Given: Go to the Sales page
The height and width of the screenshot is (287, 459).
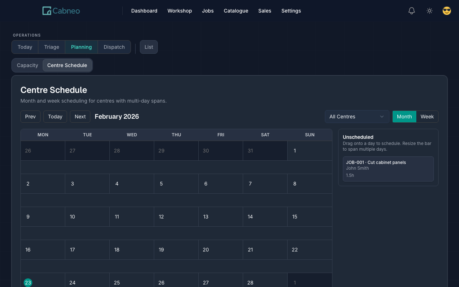Looking at the screenshot, I should click(265, 11).
